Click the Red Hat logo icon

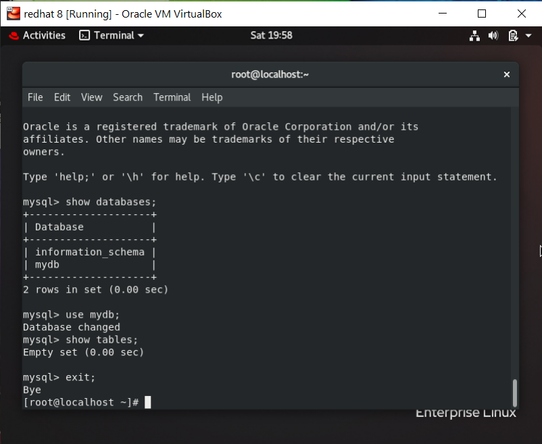[x=14, y=36]
